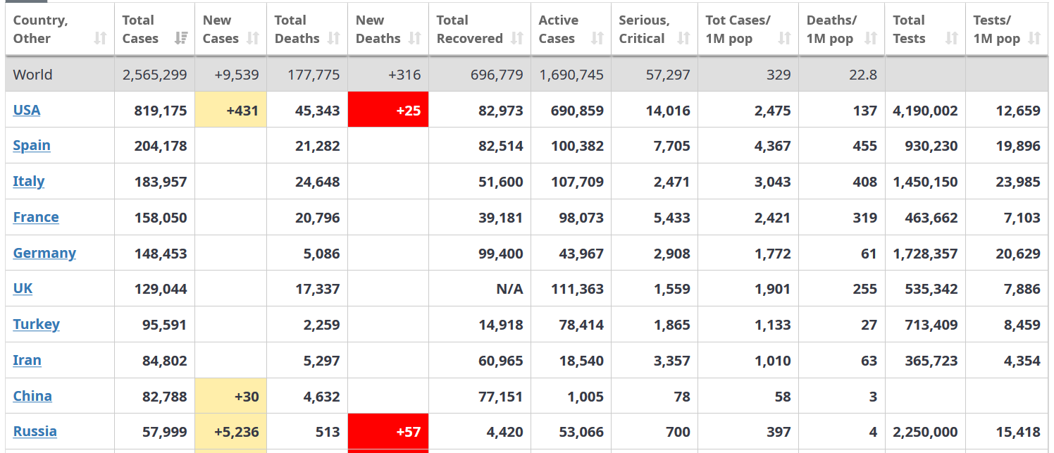Select USA total cases 819,175
Viewport: 1054px width, 453px height.
click(x=161, y=111)
